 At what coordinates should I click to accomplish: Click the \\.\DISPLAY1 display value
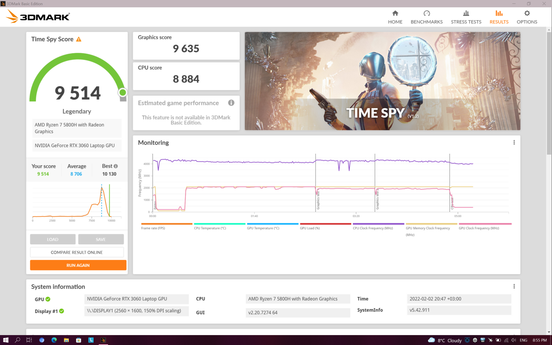[136, 311]
